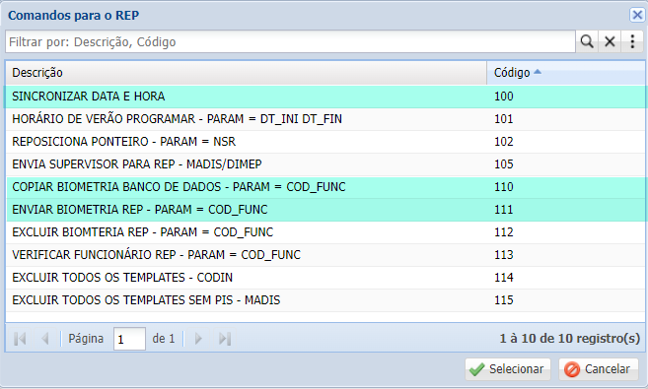Go to first page icon

coord(20,339)
